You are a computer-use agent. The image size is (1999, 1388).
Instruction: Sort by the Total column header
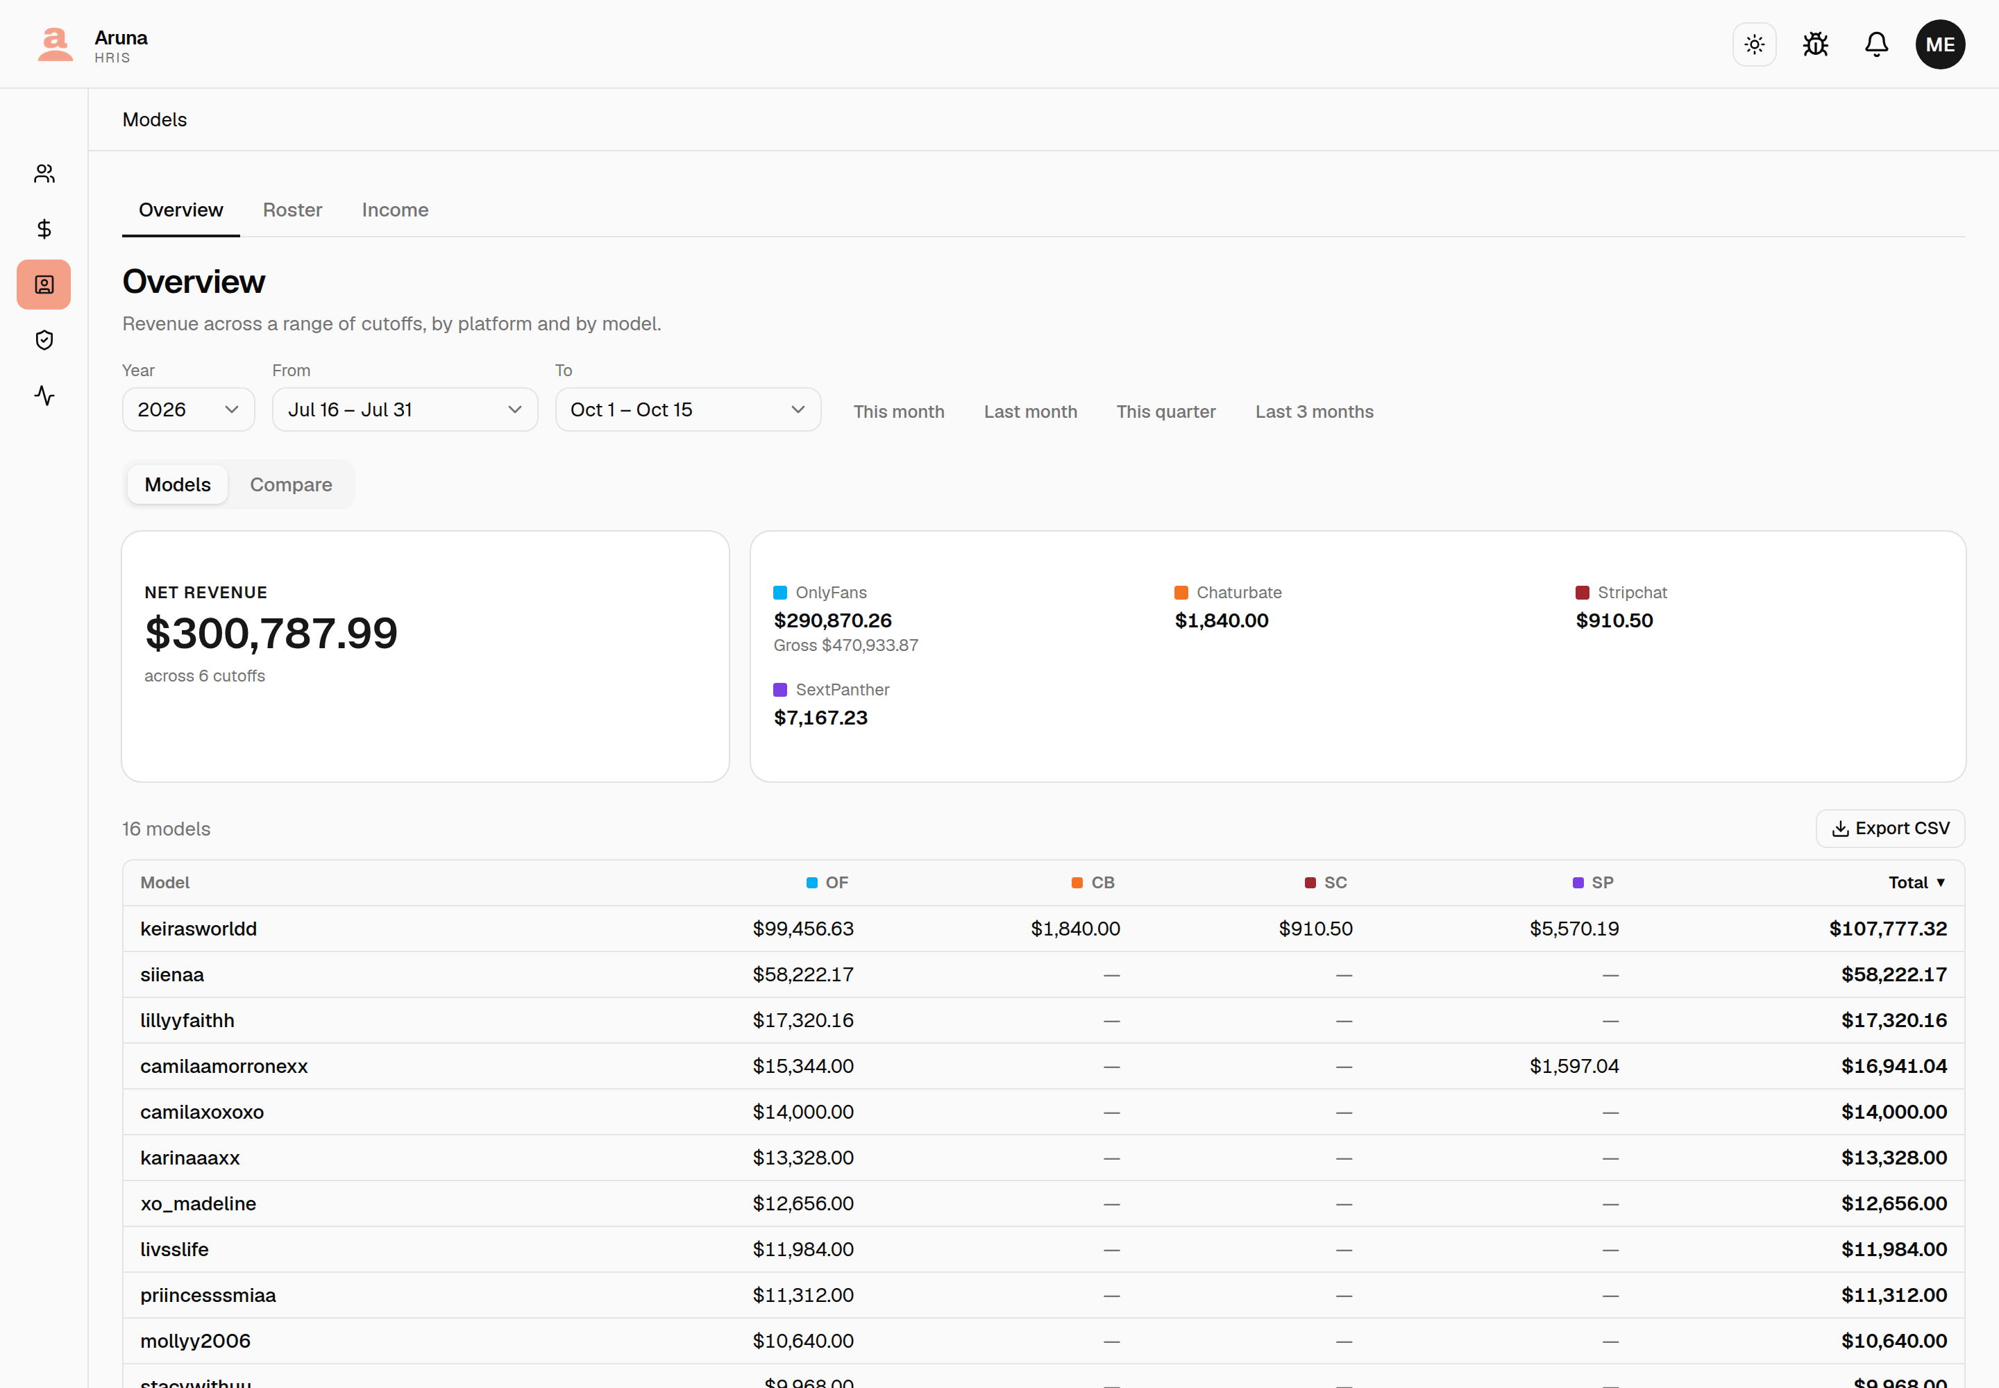[x=1916, y=882]
